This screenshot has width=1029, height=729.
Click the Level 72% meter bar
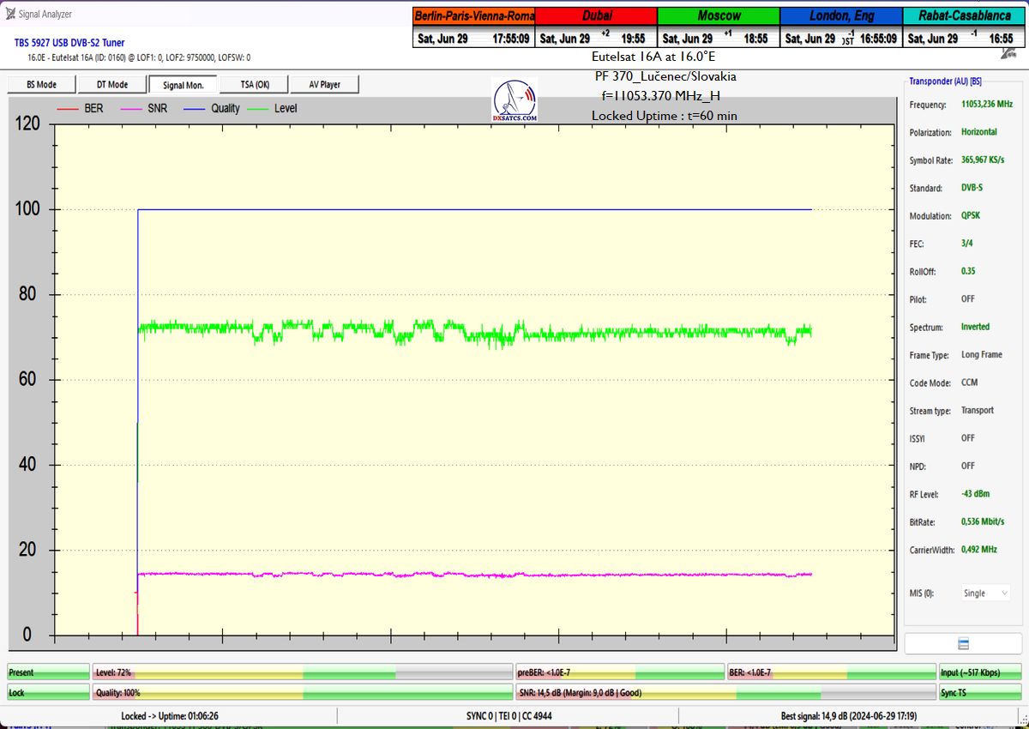[302, 672]
